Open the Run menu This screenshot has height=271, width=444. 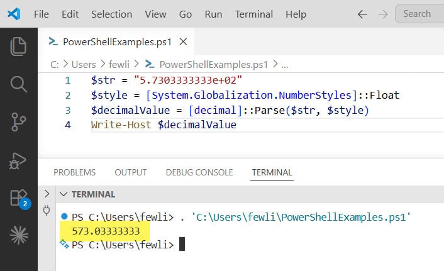click(213, 14)
